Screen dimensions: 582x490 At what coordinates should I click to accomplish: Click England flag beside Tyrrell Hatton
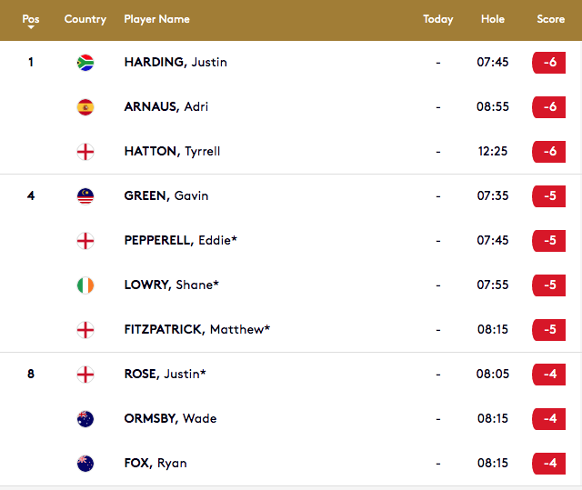pos(85,152)
